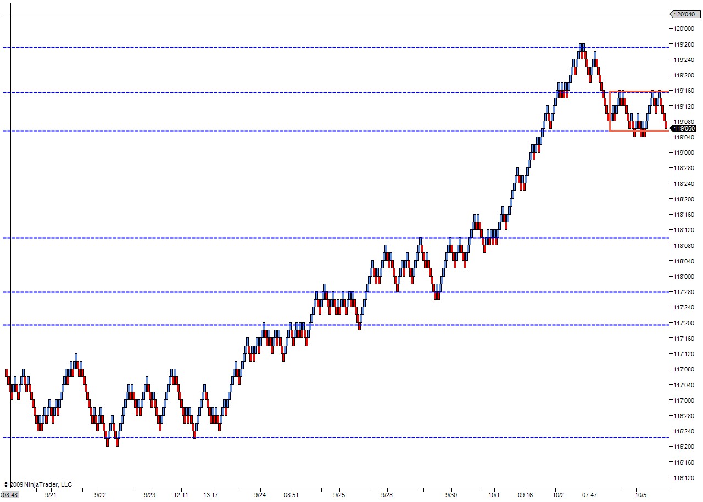Viewport: 703px width, 502px height.
Task: Click the 9/21 date label
Action: pos(51,495)
